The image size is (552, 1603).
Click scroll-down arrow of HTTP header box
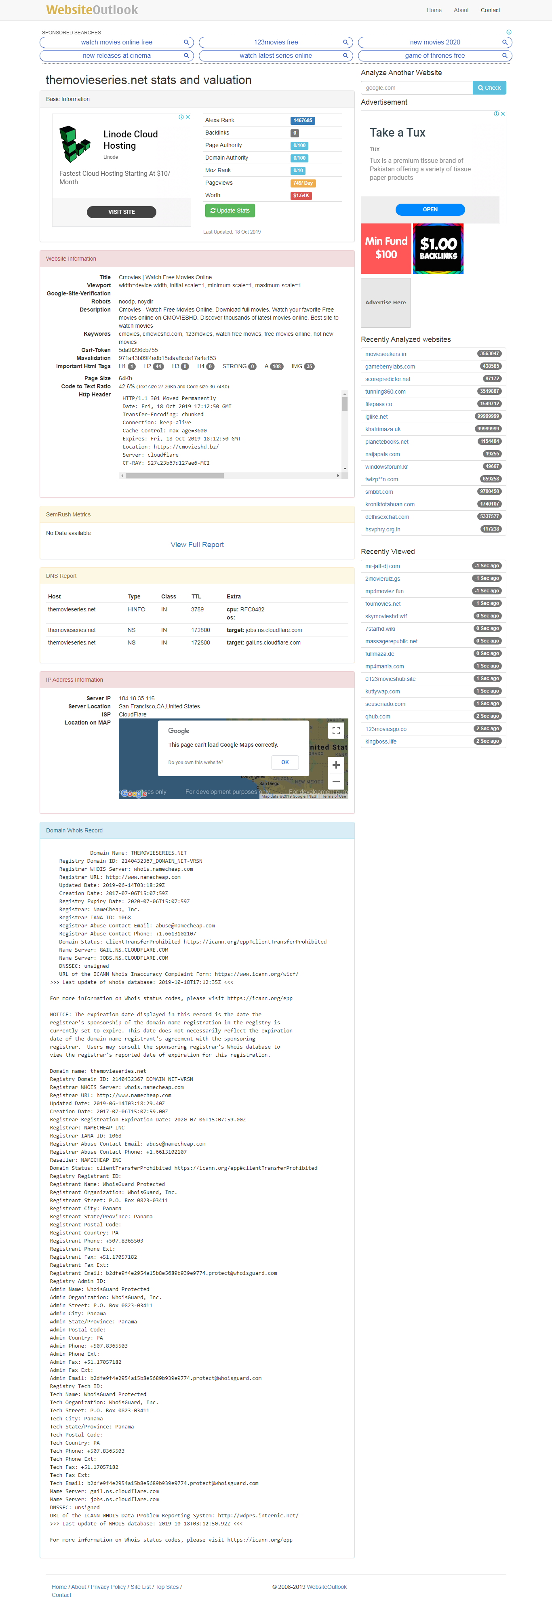click(345, 468)
